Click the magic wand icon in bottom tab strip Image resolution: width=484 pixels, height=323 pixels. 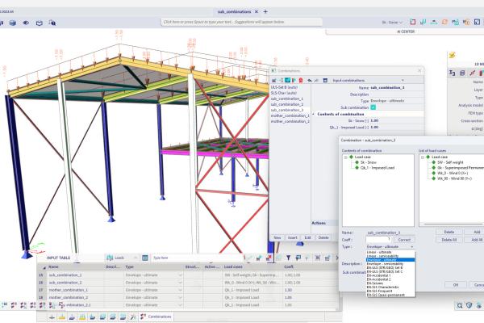(133, 317)
